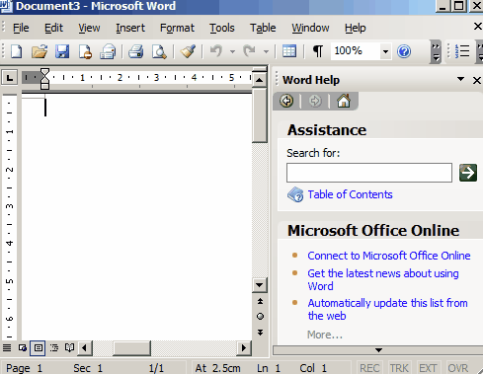
Task: Open the Window menu
Action: (310, 28)
